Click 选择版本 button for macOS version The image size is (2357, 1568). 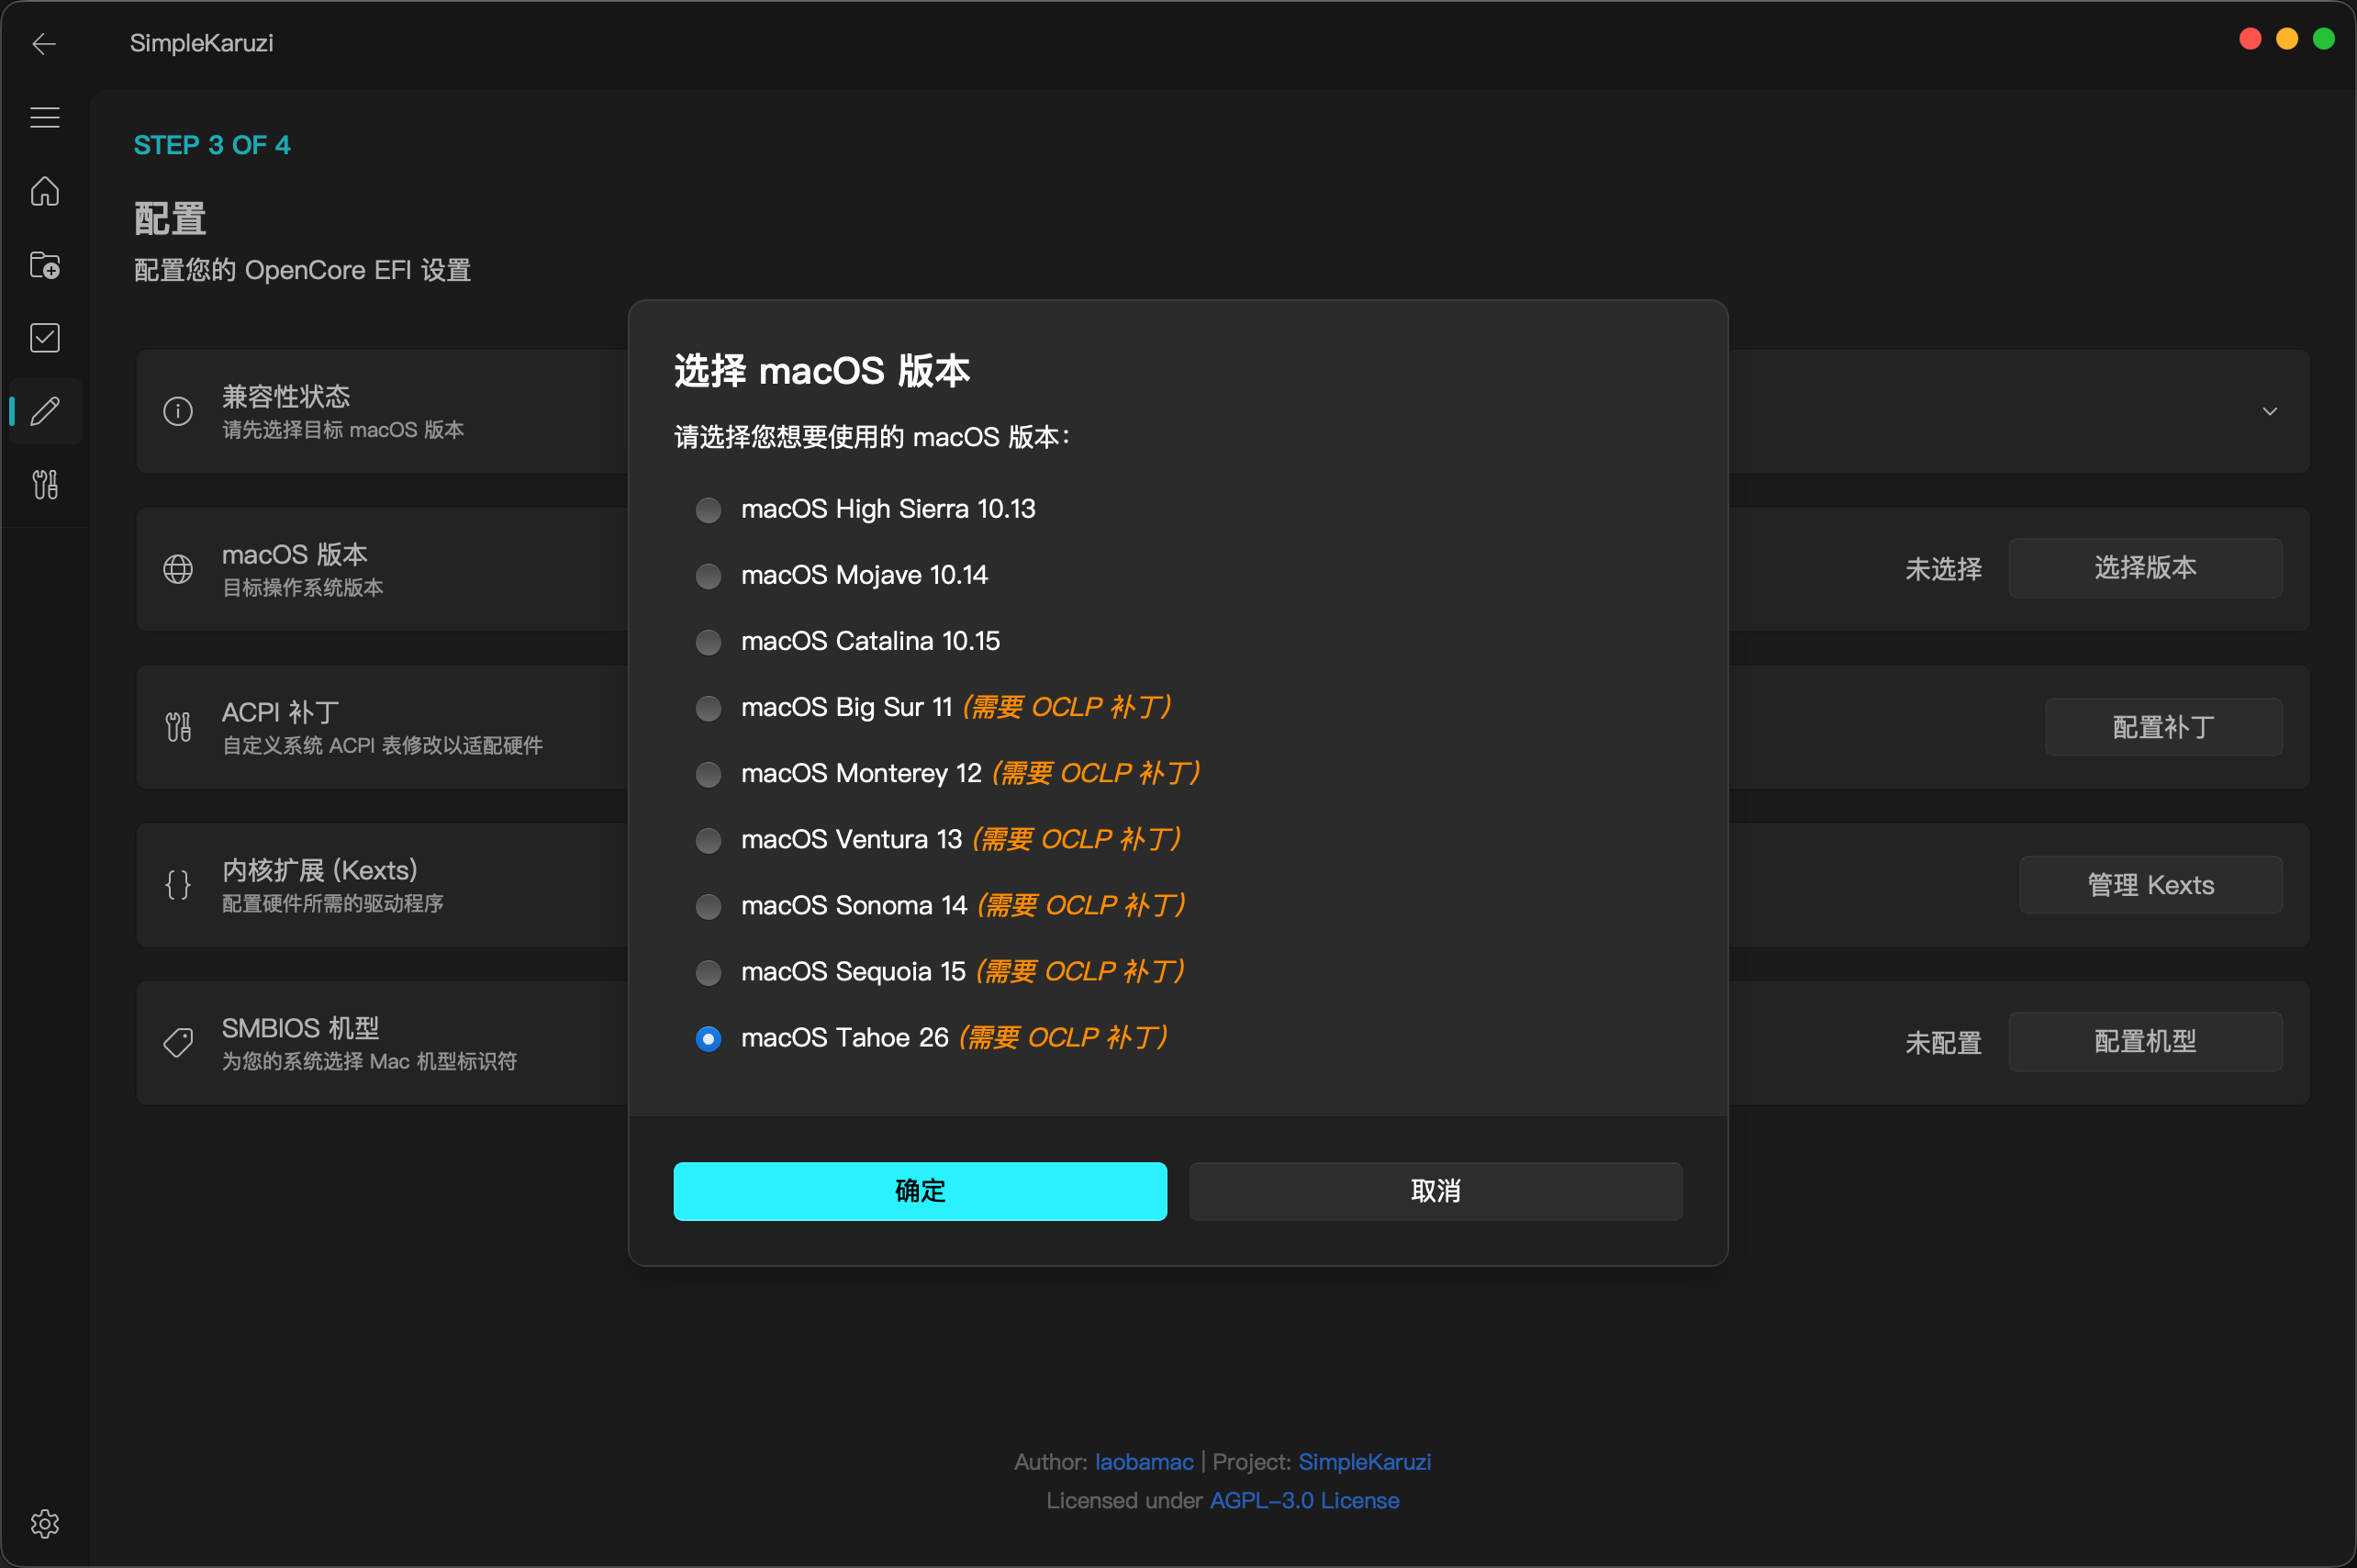(2144, 568)
